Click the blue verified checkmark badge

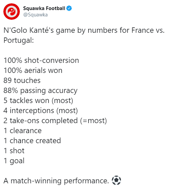point(69,8)
